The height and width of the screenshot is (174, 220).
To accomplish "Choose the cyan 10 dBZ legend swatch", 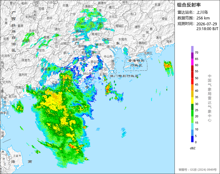I will click(x=192, y=126).
